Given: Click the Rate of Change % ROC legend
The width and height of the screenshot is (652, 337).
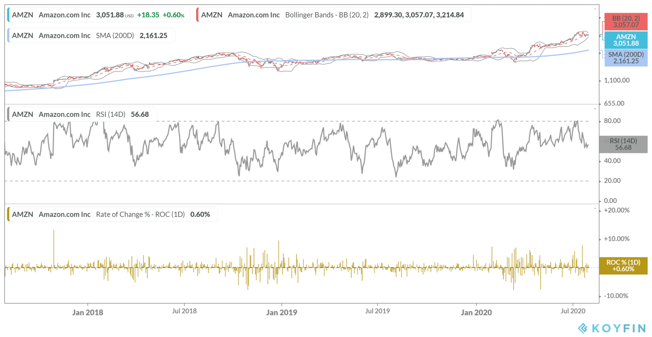Looking at the screenshot, I should [x=113, y=214].
